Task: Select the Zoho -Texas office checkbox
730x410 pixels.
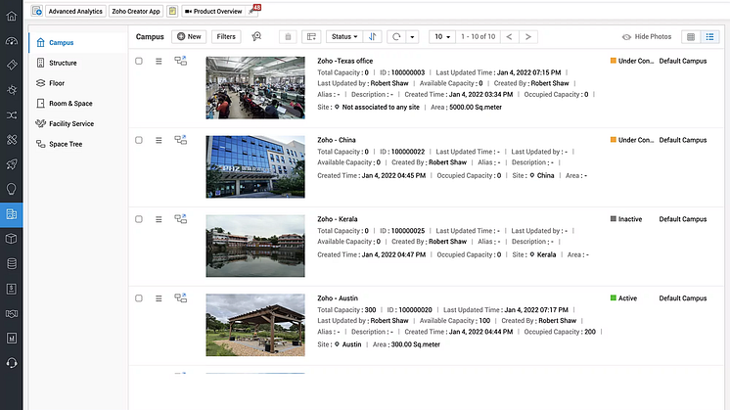Action: (x=139, y=61)
